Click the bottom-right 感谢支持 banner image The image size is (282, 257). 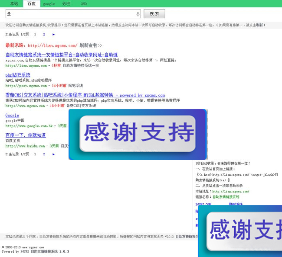coord(240,231)
